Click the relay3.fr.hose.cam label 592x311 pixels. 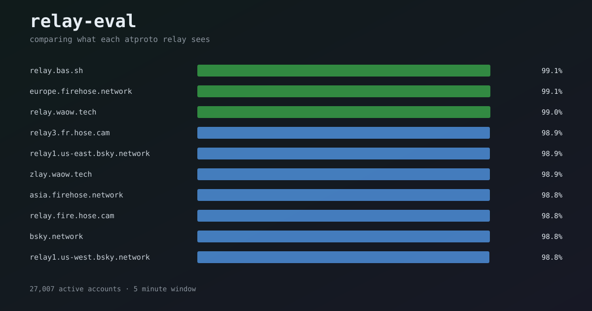pos(70,133)
